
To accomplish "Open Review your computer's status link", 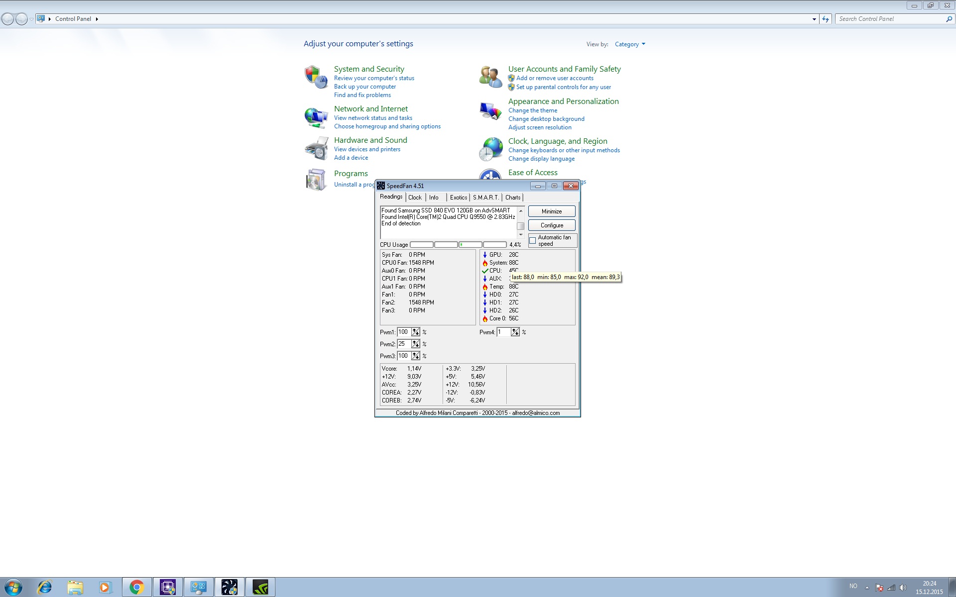I will point(374,78).
